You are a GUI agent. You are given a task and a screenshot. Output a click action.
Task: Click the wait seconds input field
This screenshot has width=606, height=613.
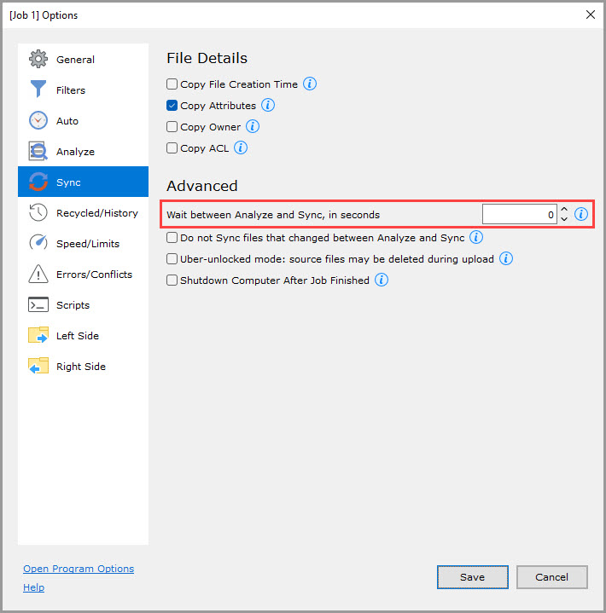pyautogui.click(x=520, y=215)
